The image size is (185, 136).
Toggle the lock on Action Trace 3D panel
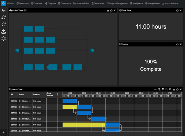coord(111,10)
